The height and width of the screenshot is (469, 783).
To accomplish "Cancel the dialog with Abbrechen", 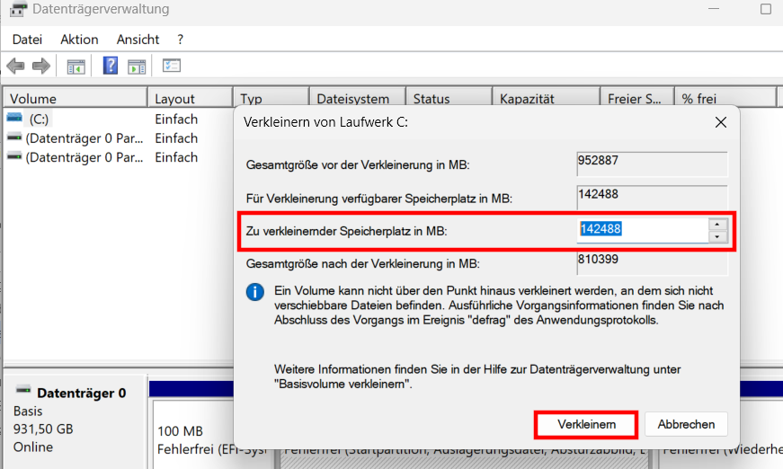I will coord(686,424).
